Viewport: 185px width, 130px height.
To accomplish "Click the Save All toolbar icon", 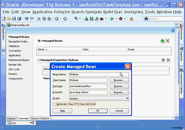I will [19, 19].
